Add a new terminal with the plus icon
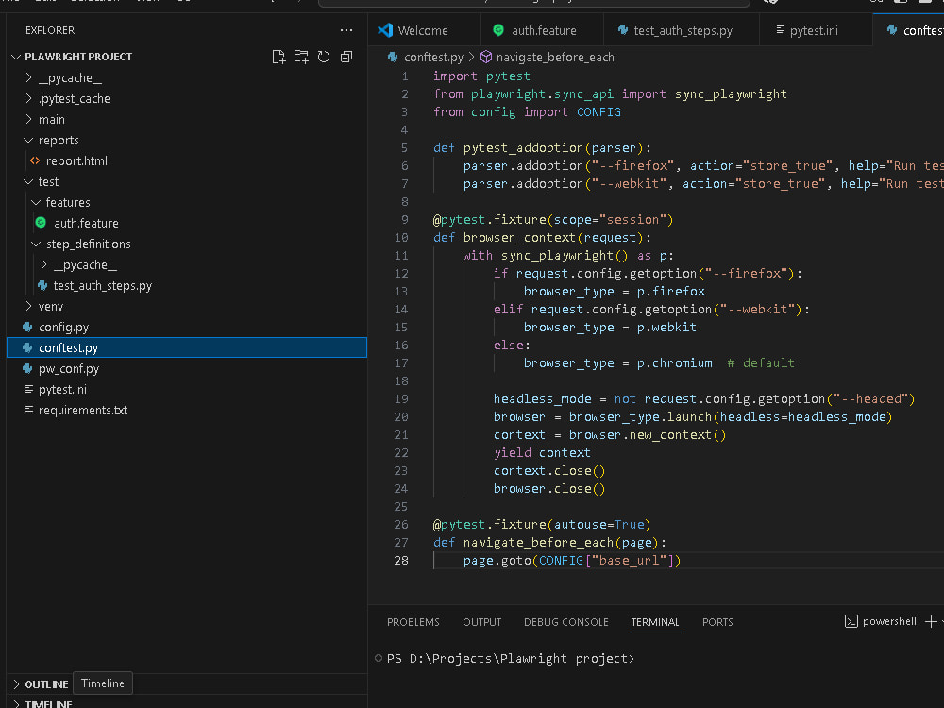The image size is (944, 708). pos(930,621)
